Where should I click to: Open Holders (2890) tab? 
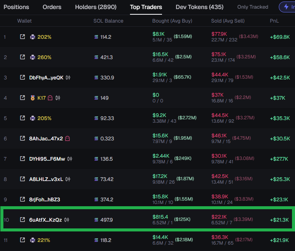pos(96,7)
